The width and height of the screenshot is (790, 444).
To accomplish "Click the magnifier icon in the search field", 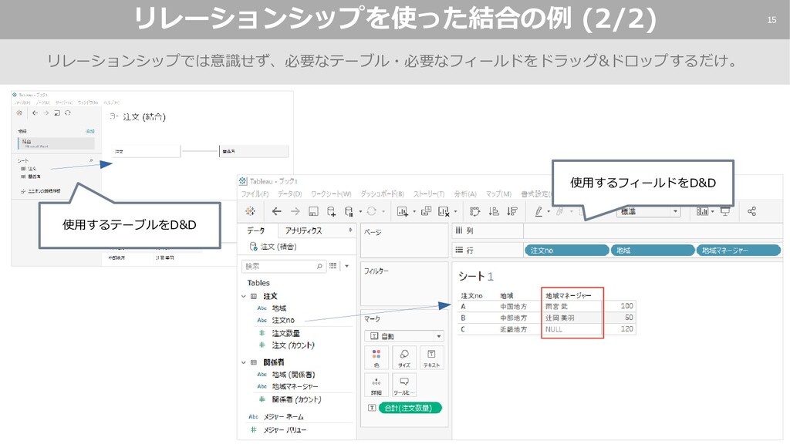I will [319, 266].
